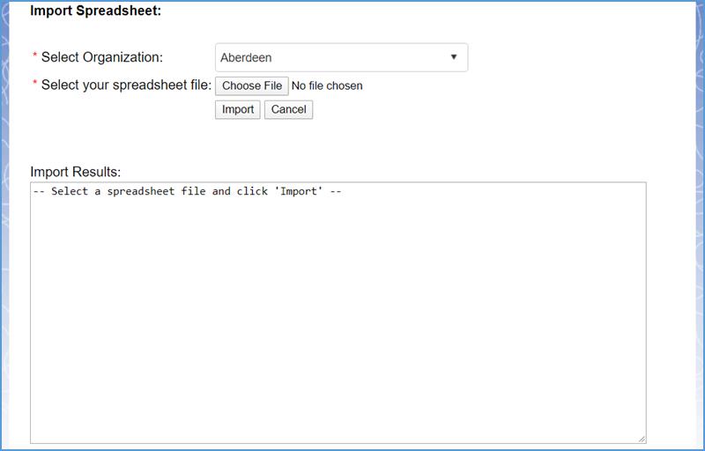The height and width of the screenshot is (451, 705).
Task: Click the red asterisk before Select Organization
Action: pyautogui.click(x=35, y=57)
